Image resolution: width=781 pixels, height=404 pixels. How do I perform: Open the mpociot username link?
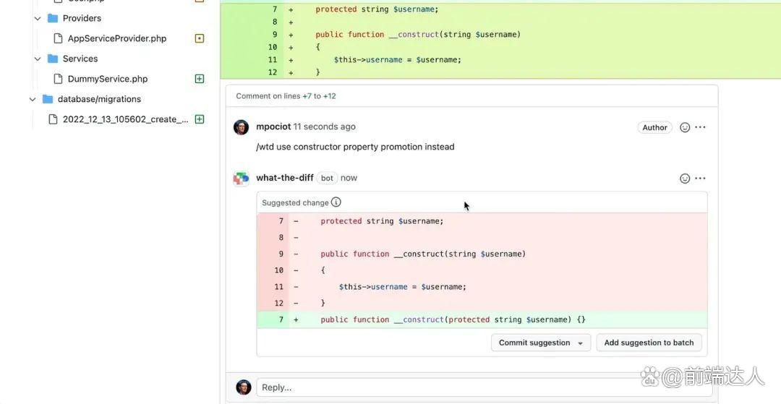pos(273,126)
